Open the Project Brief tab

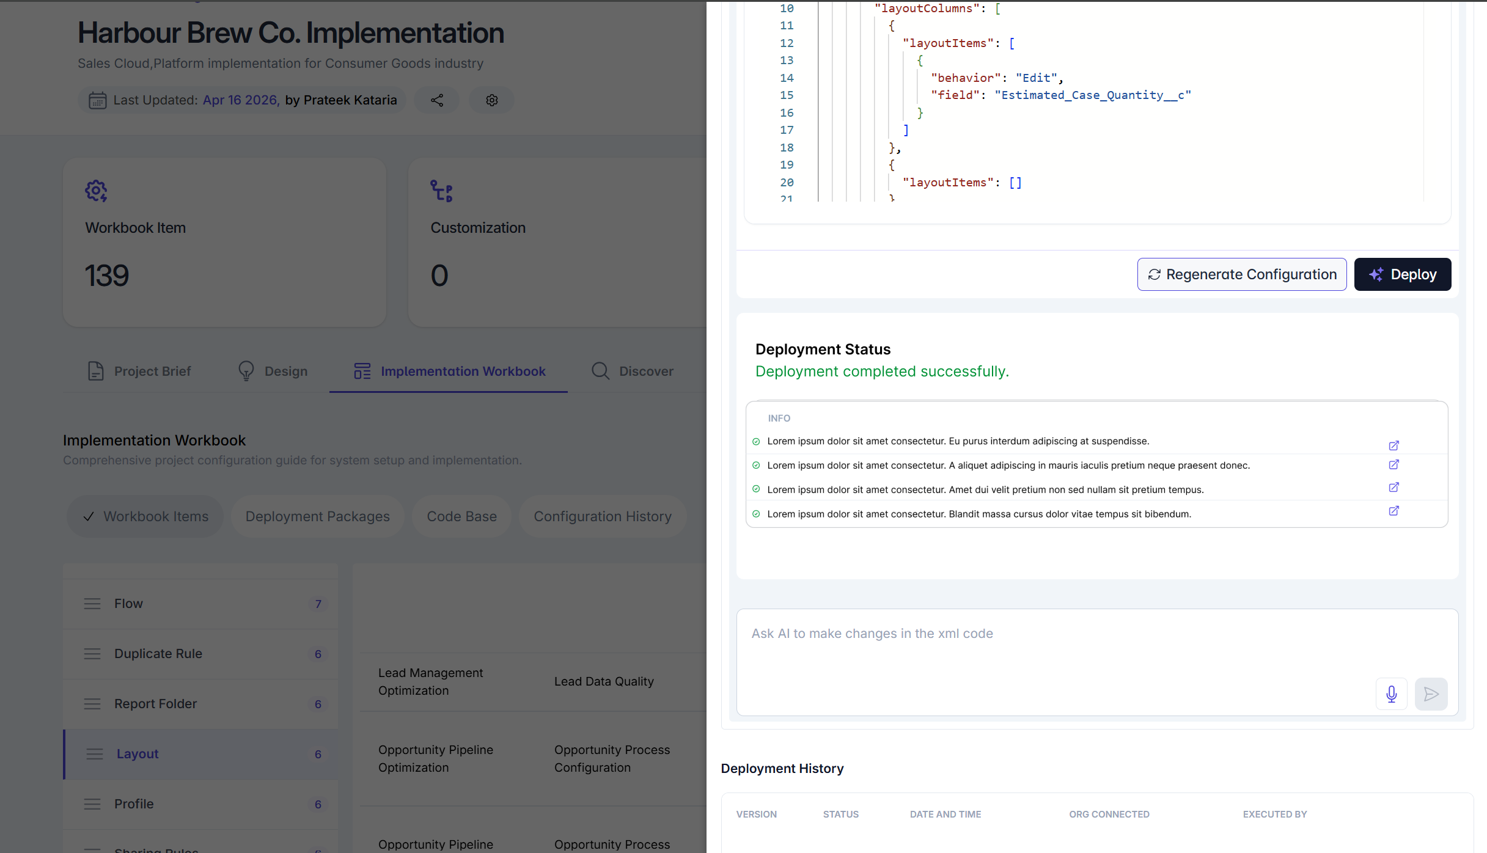pyautogui.click(x=139, y=371)
